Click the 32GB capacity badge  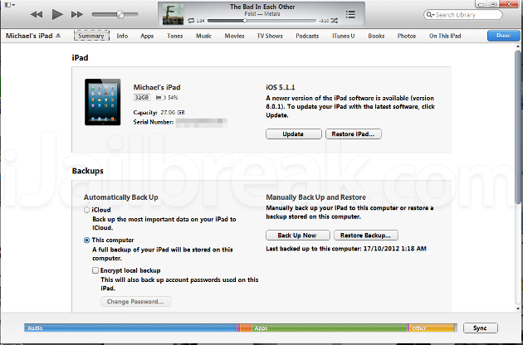point(142,97)
